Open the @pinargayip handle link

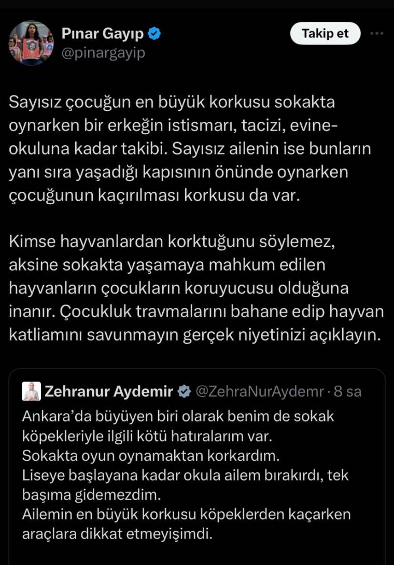point(103,52)
